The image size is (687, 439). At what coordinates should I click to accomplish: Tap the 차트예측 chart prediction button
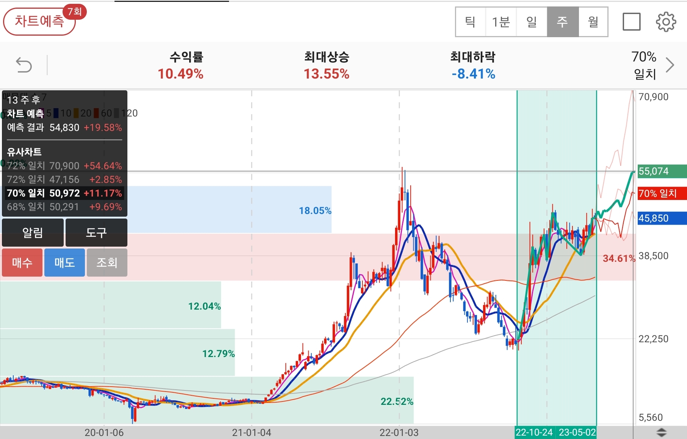point(39,21)
